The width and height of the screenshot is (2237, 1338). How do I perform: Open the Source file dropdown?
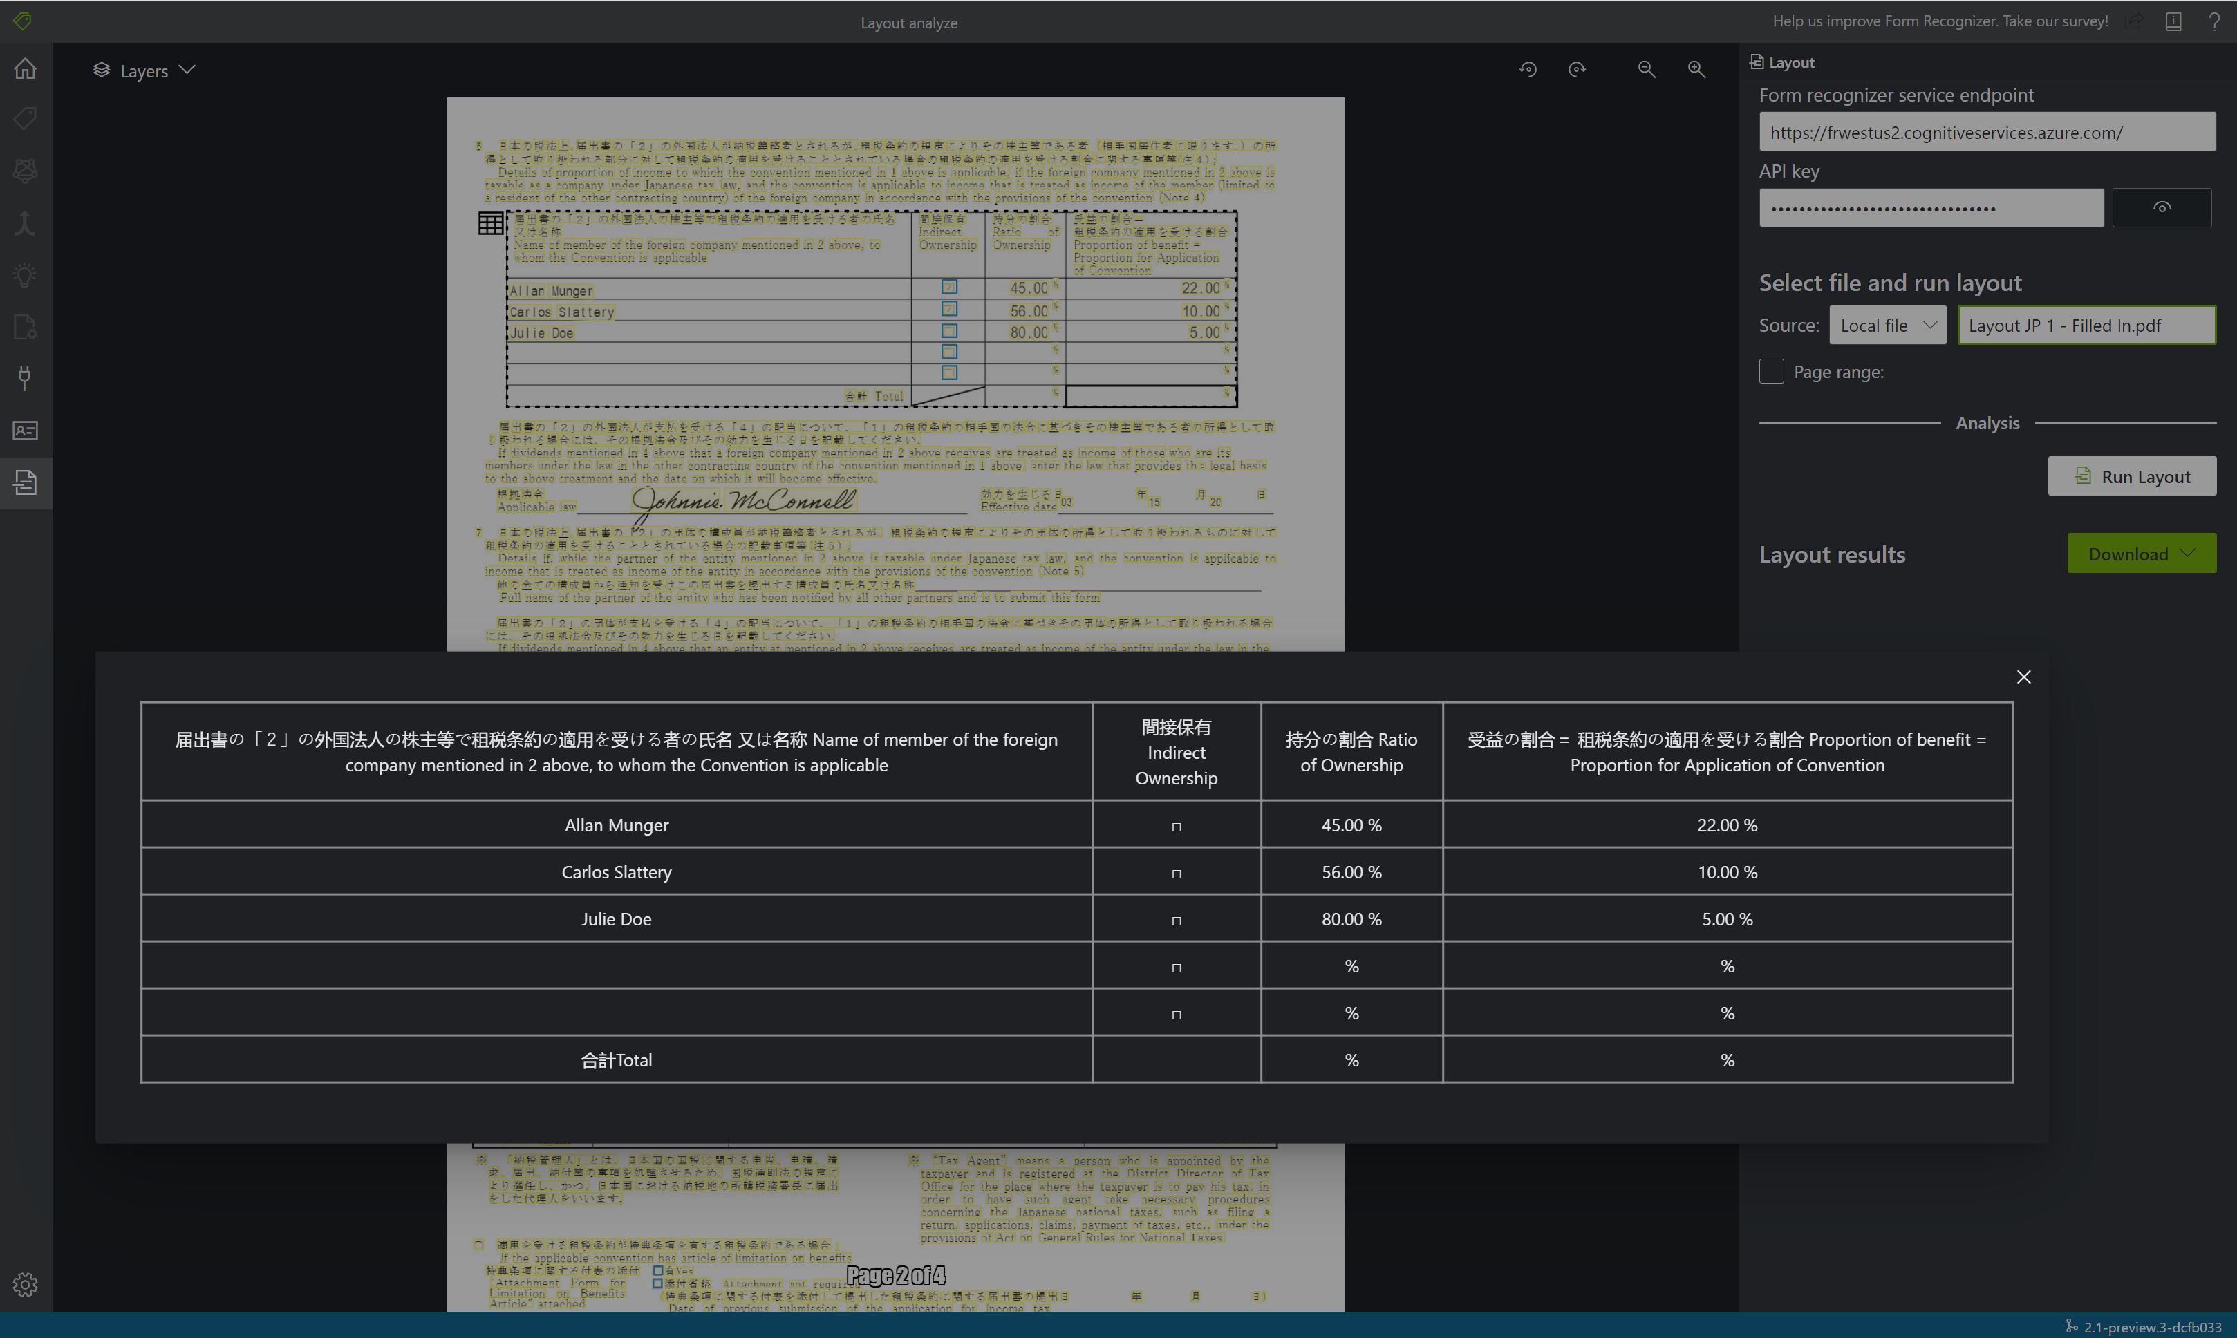[1887, 326]
